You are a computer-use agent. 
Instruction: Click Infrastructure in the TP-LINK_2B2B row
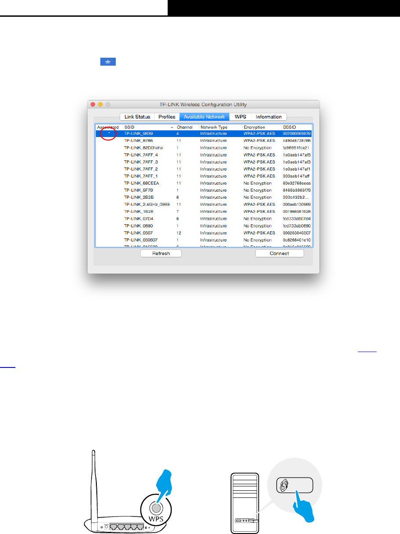[x=213, y=197]
